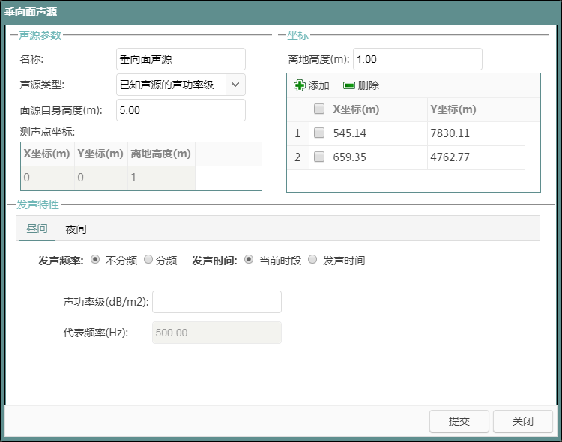The image size is (562, 442).
Task: Switch to the 夜间 tab
Action: click(76, 229)
